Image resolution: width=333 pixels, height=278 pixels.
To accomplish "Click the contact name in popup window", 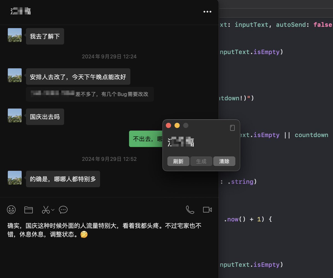I will (181, 142).
